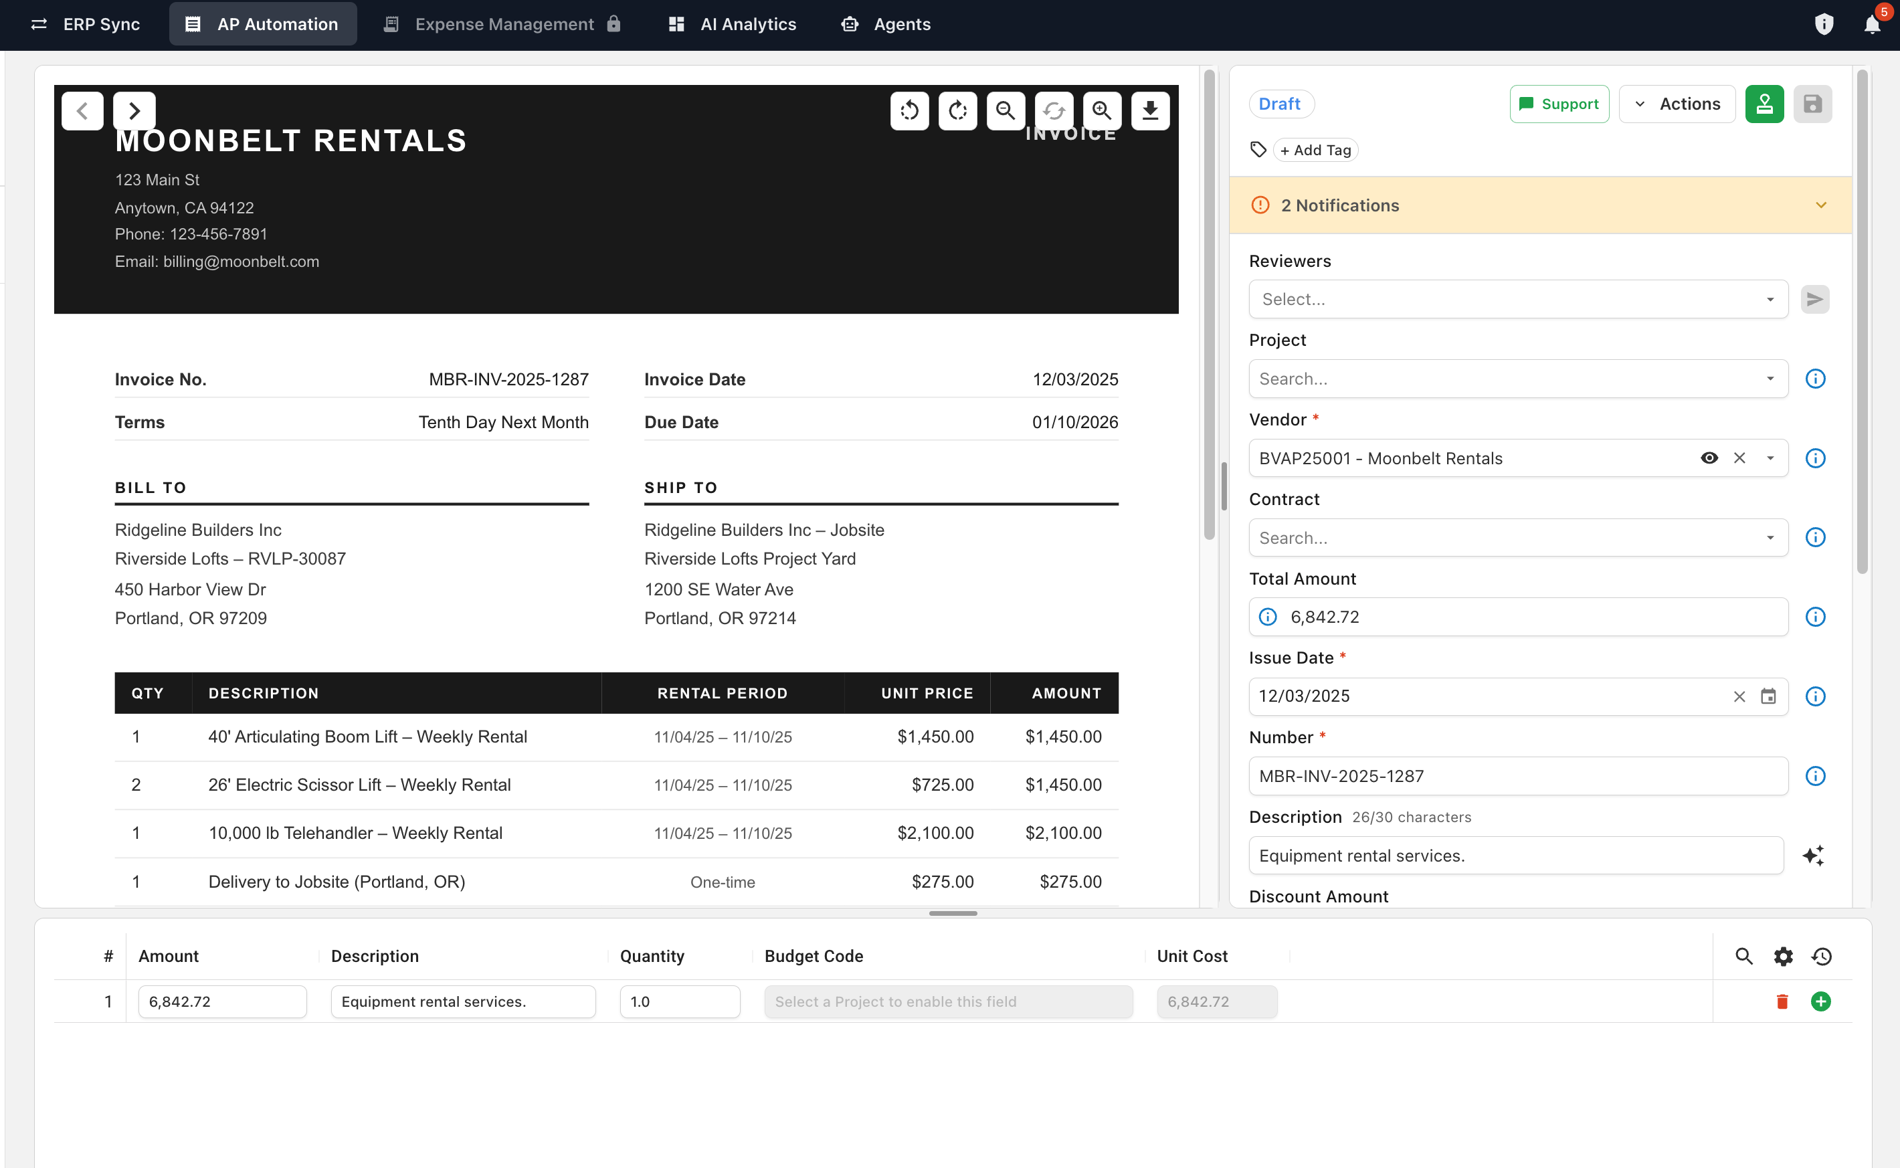Edit line item 1 Quantity field
Viewport: 1900px width, 1168px height.
[680, 1002]
